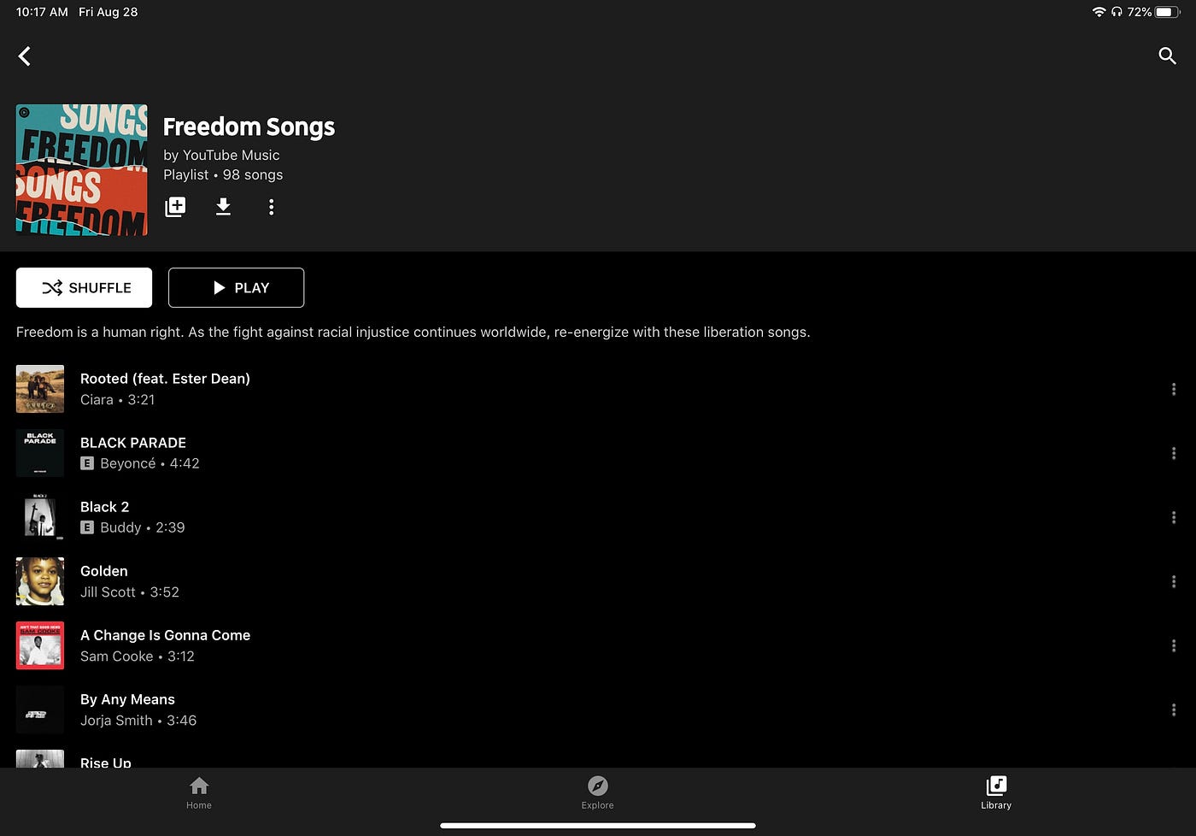Tap album art for Rooted by Ciara
This screenshot has height=836, width=1196.
tap(40, 389)
